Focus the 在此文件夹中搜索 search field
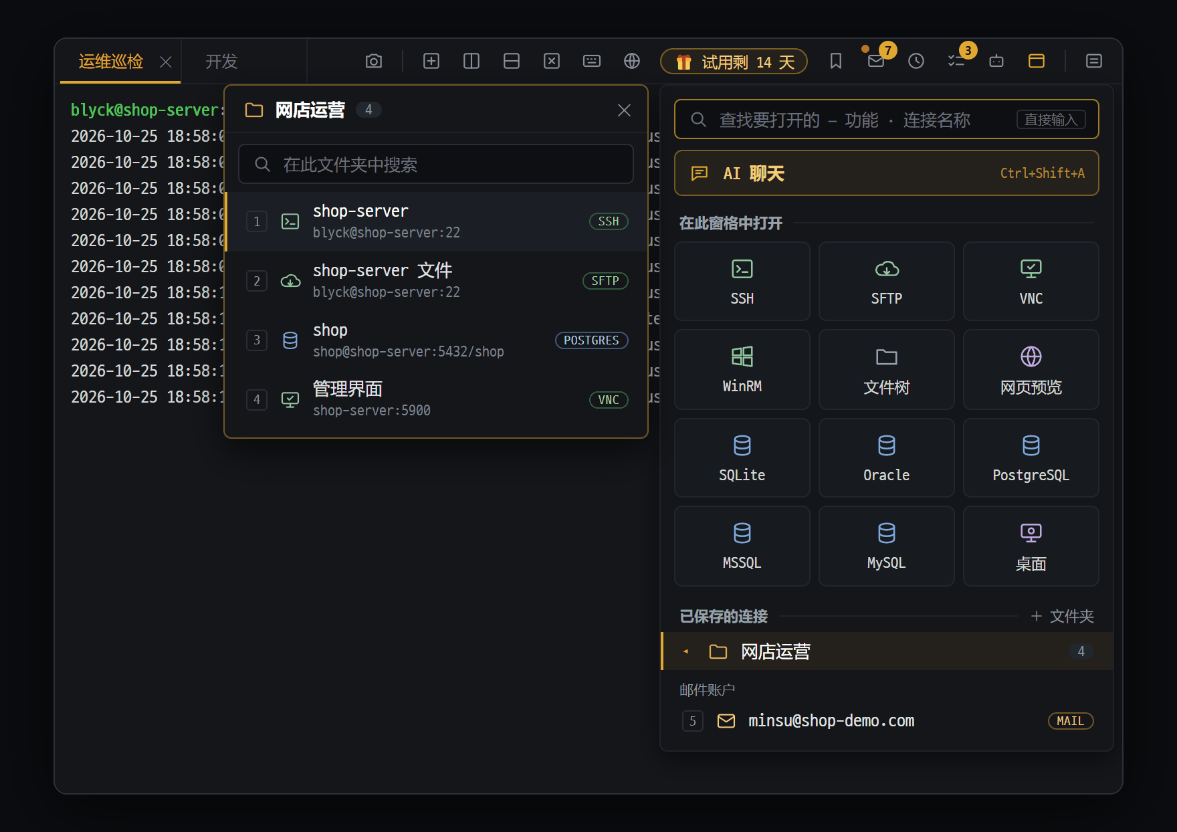Screen dimensions: 1177x832 pos(436,165)
